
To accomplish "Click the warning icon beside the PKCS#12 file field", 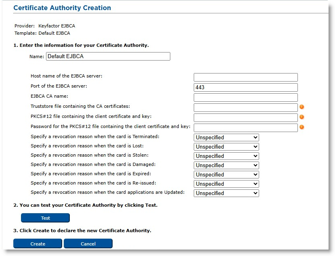I will pyautogui.click(x=301, y=117).
